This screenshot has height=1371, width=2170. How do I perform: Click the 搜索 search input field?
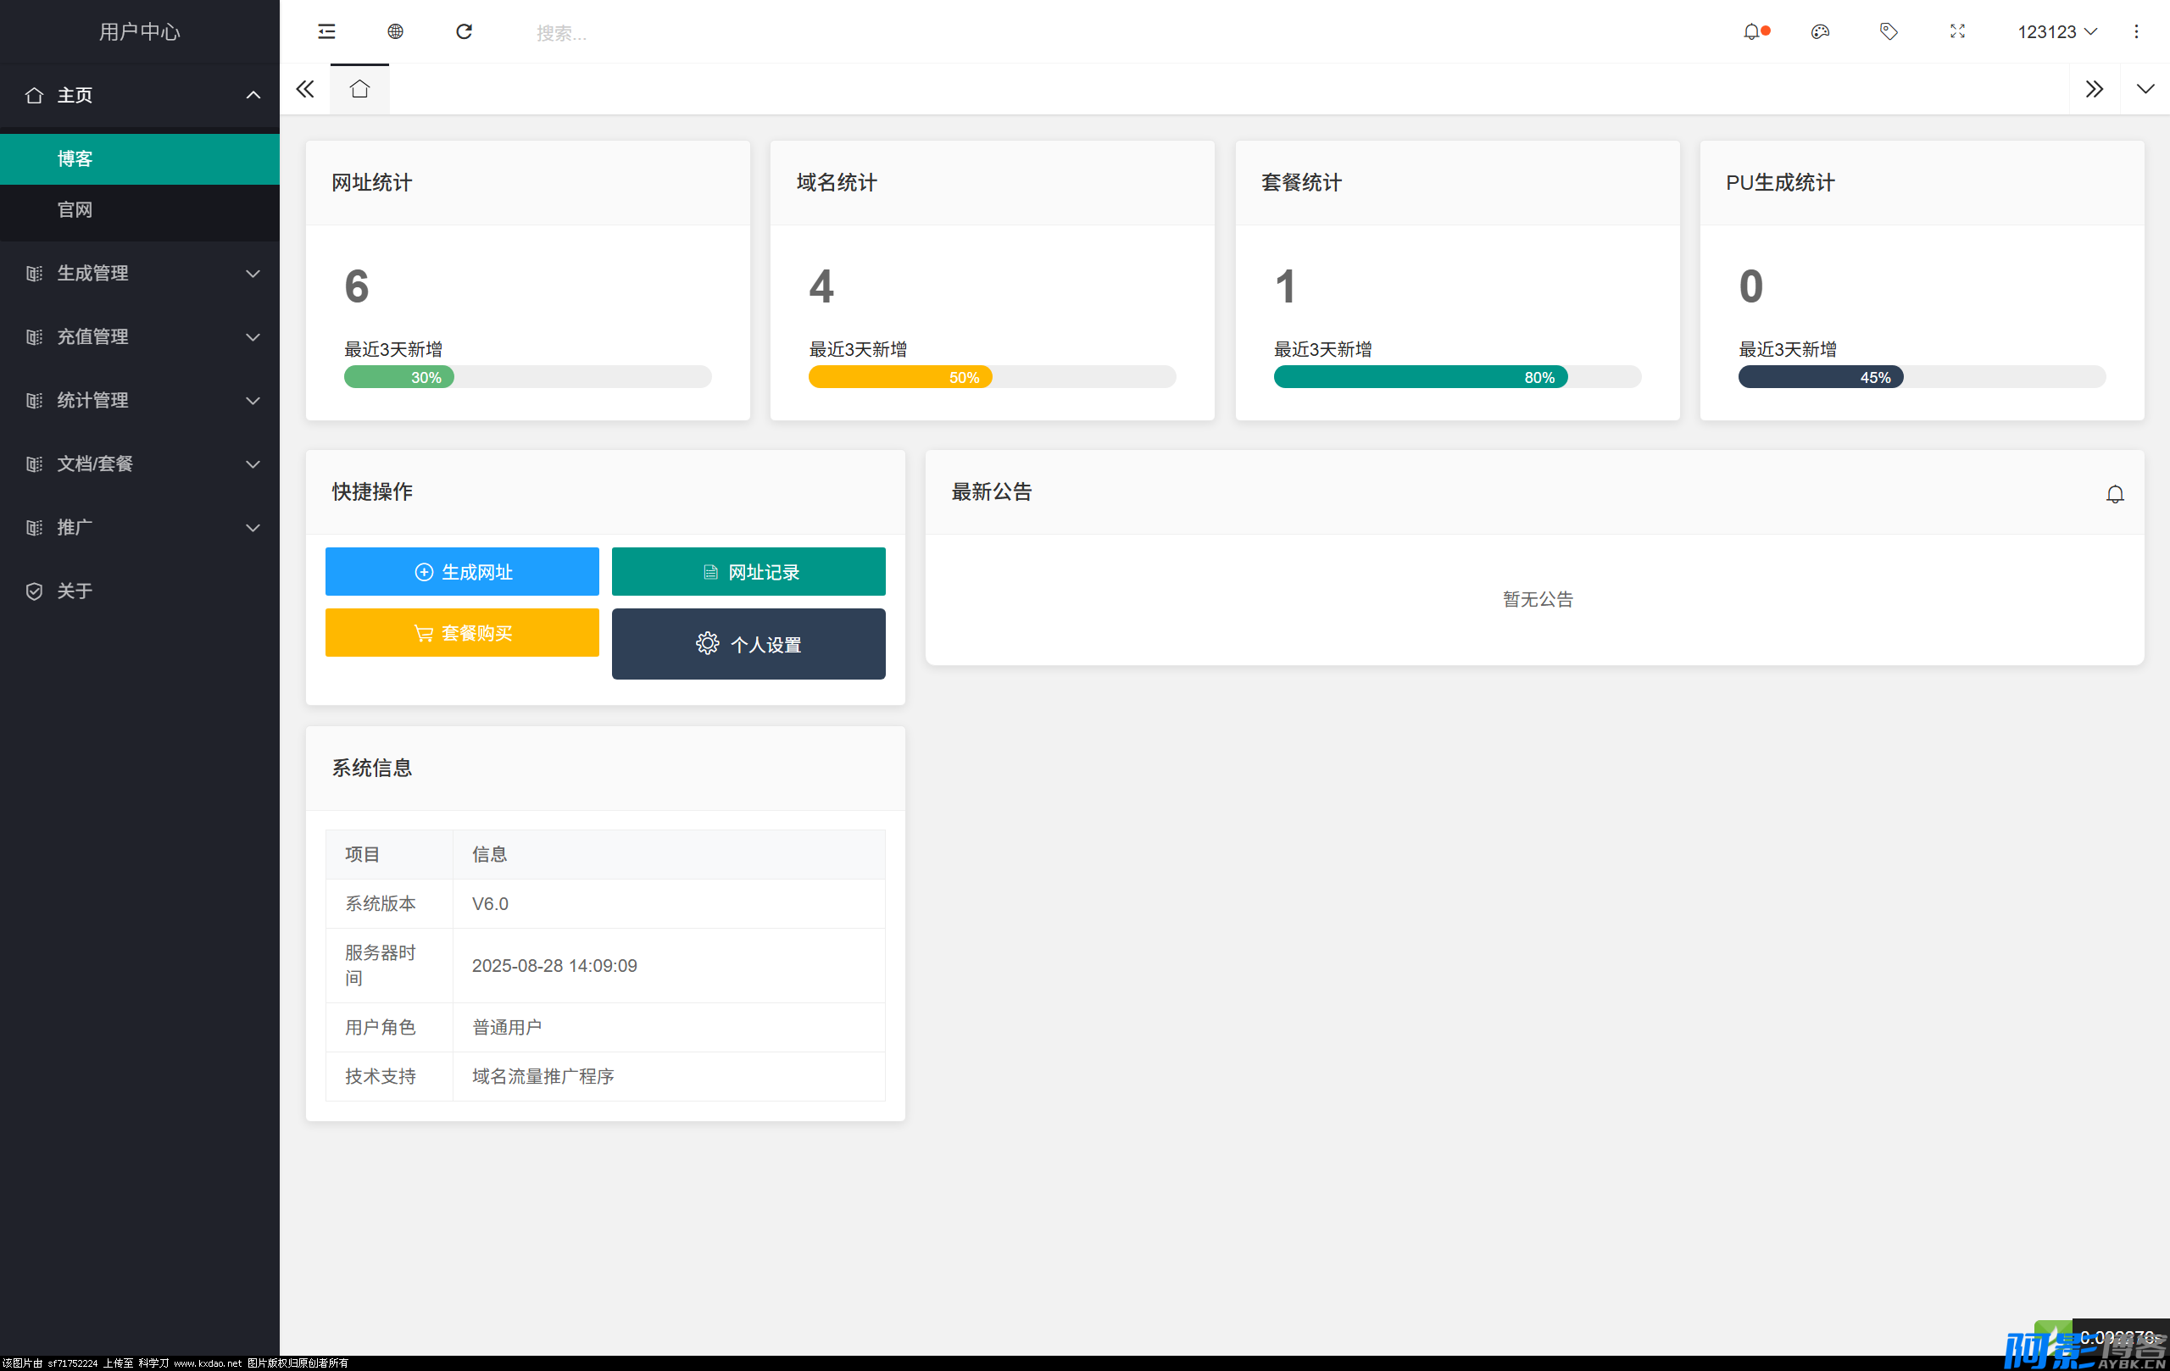coord(631,33)
